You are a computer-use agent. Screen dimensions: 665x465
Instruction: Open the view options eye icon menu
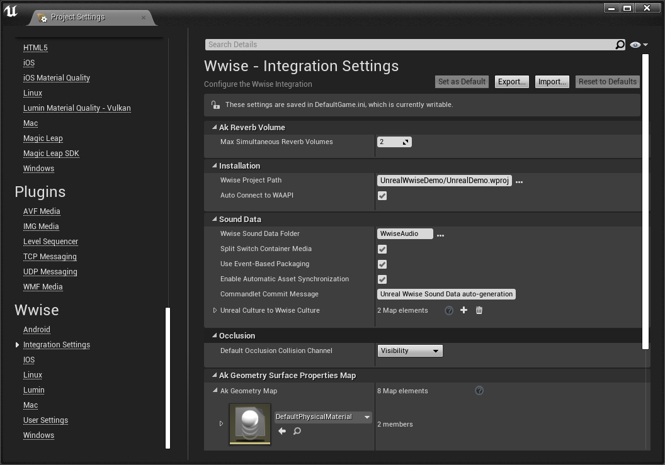click(x=639, y=45)
